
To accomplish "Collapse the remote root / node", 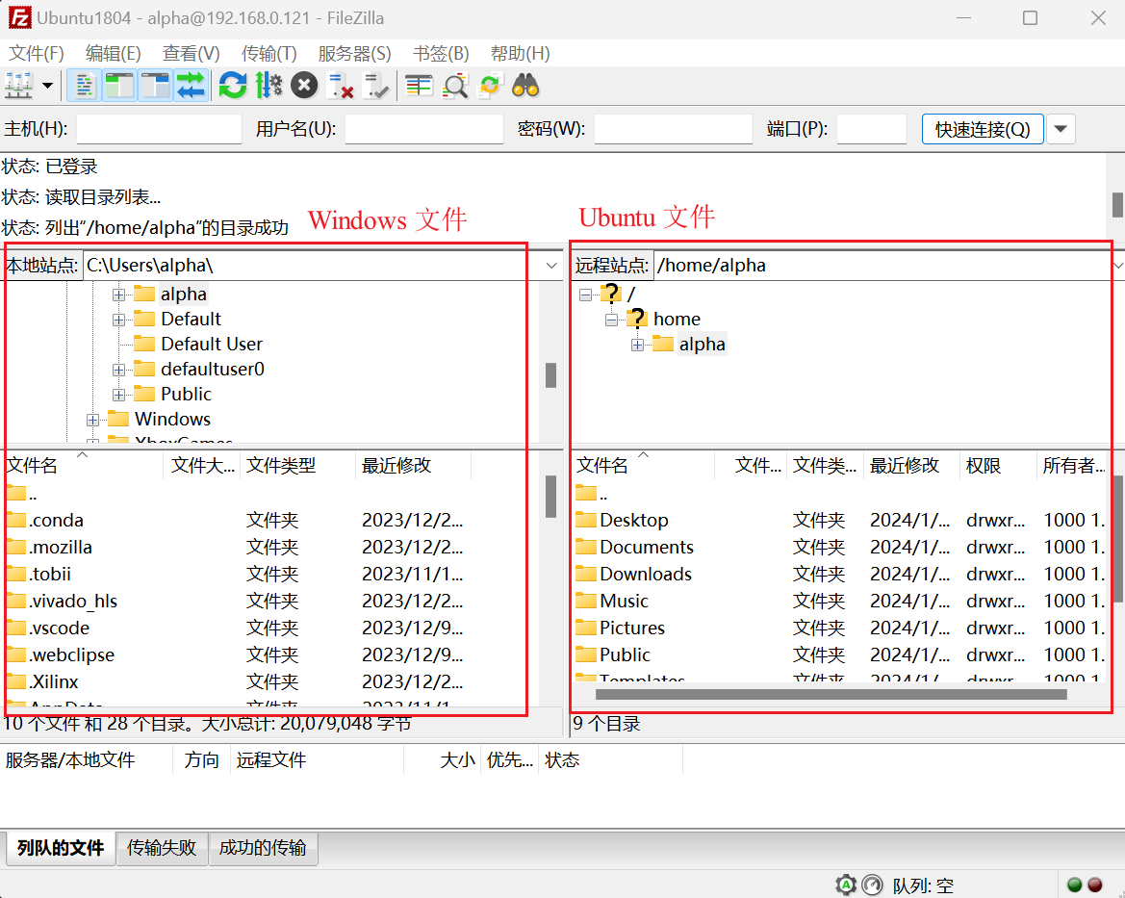I will 585,295.
